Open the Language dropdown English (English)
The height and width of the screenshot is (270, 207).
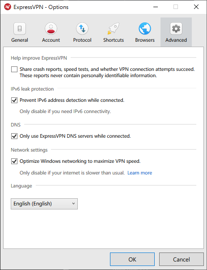click(x=44, y=204)
